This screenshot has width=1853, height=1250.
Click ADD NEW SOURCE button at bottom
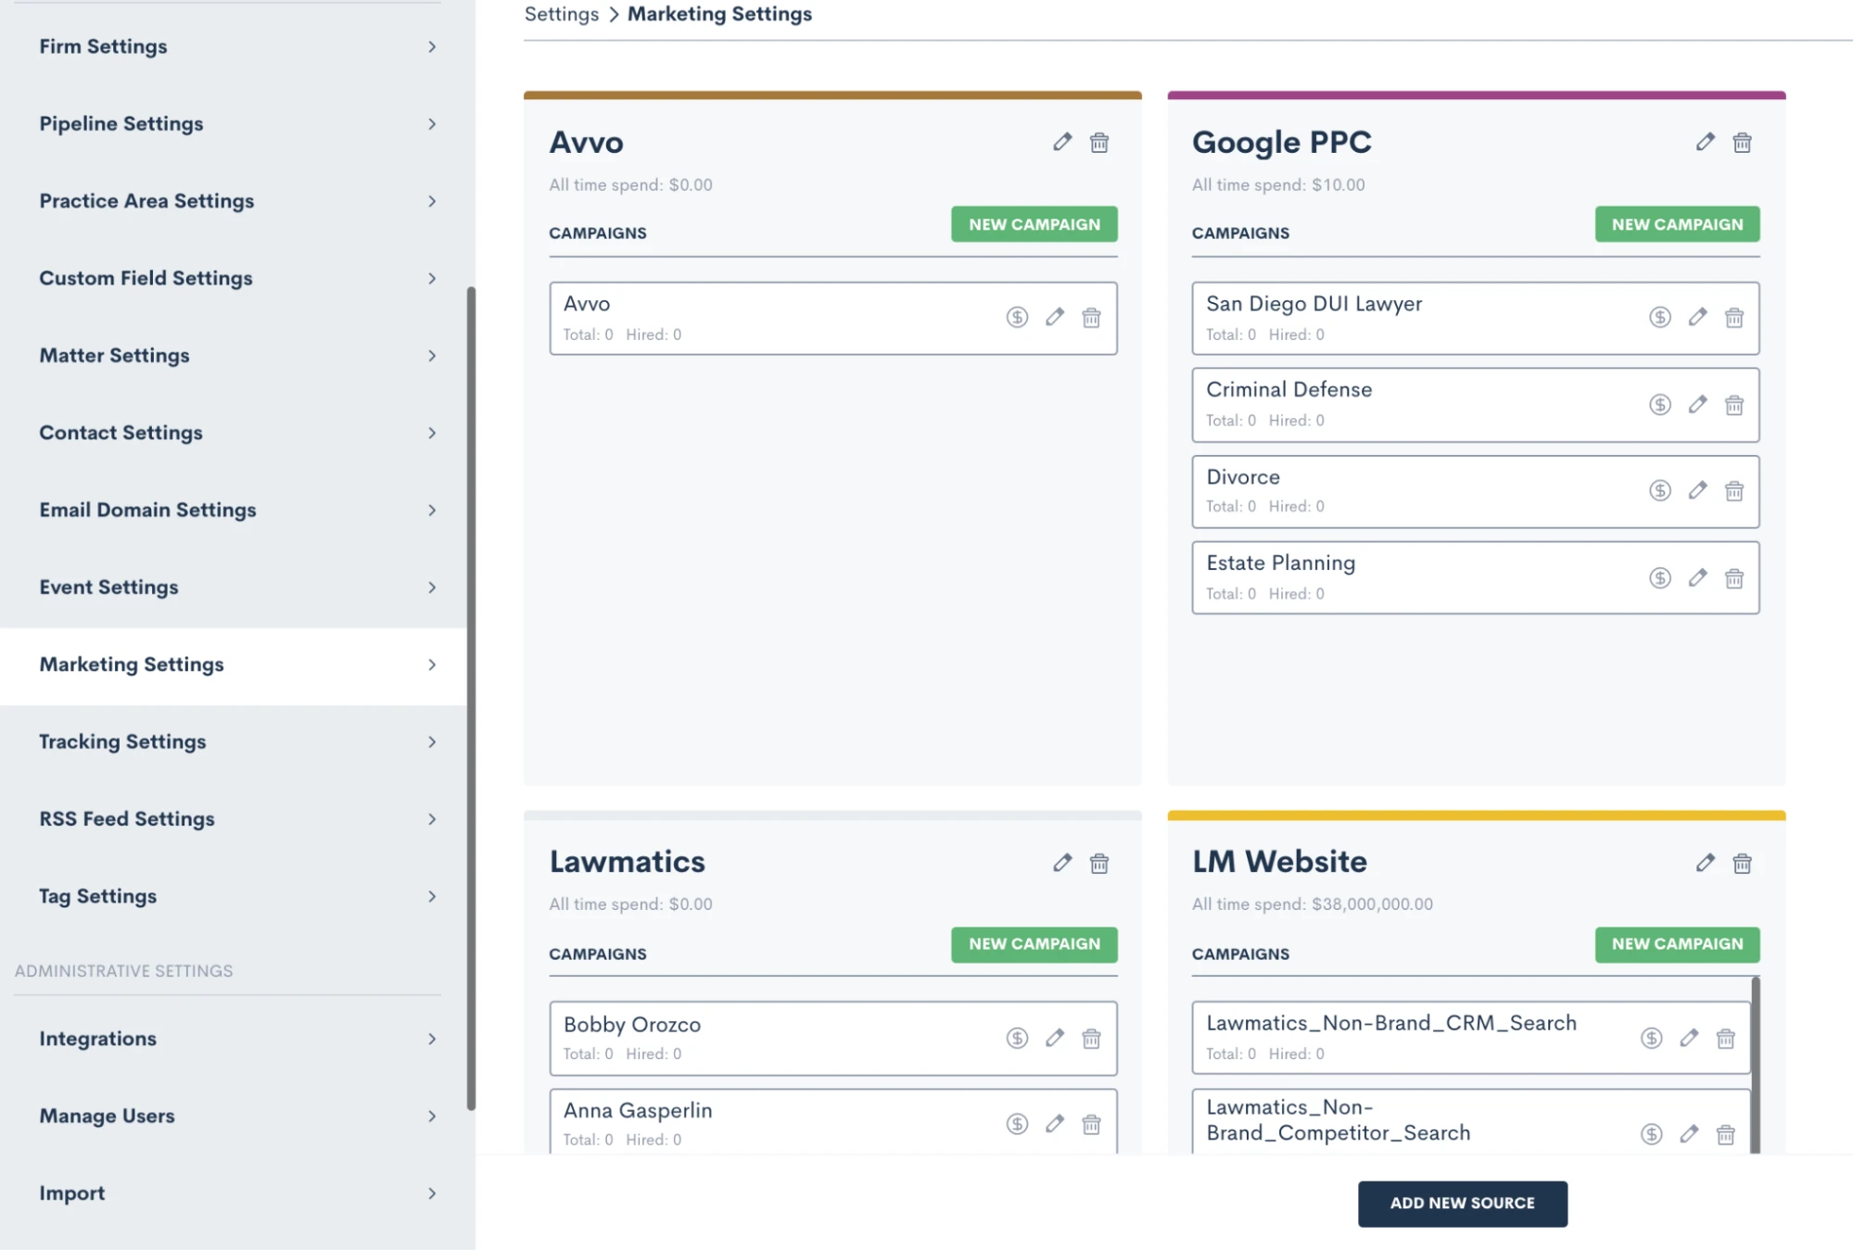[1463, 1203]
